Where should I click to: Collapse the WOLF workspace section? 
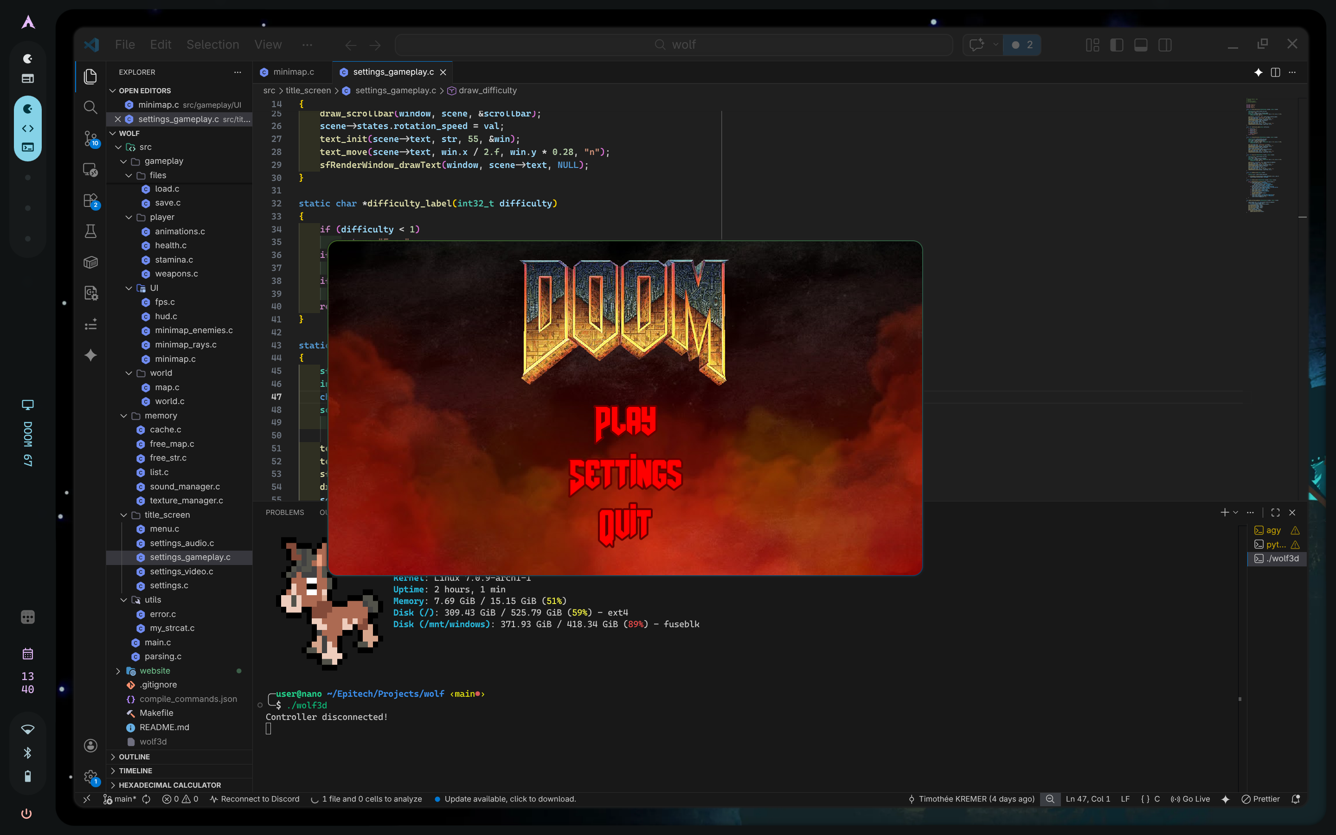[x=180, y=133]
